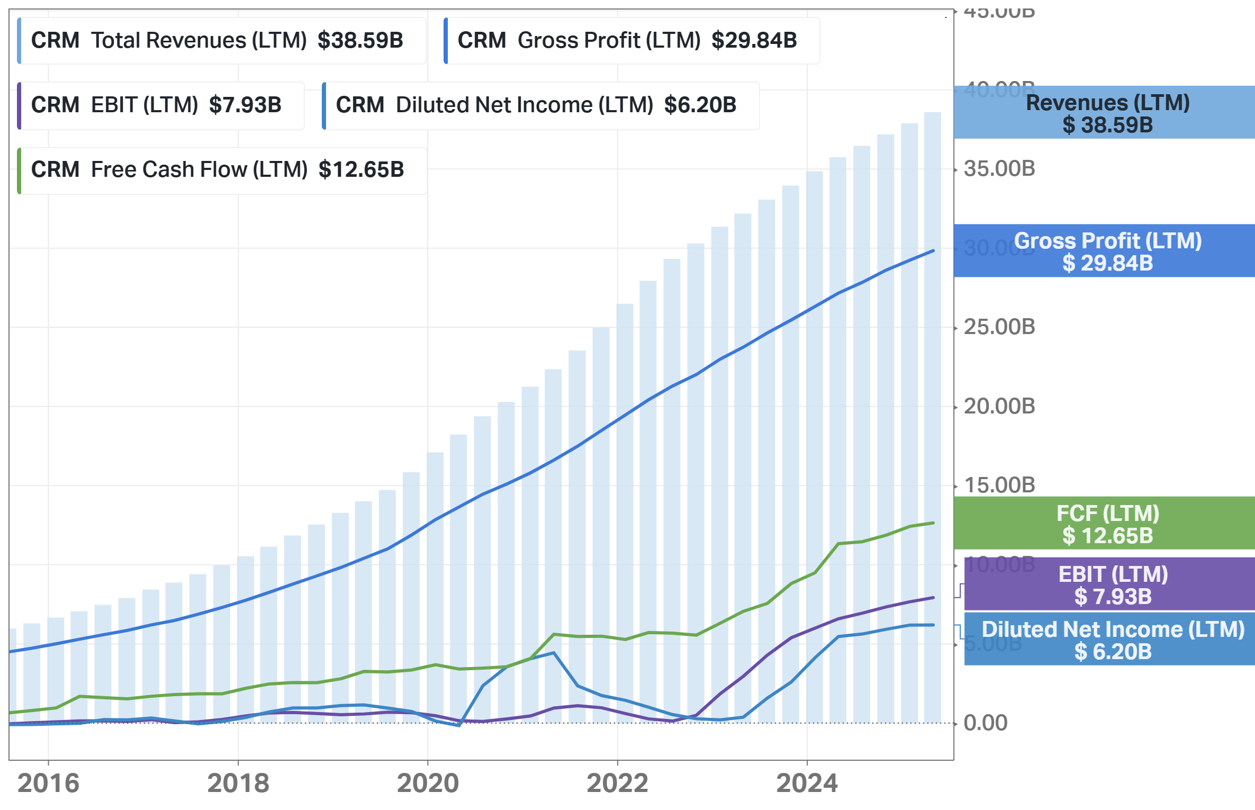Click the 2020 x-axis year label

click(428, 783)
